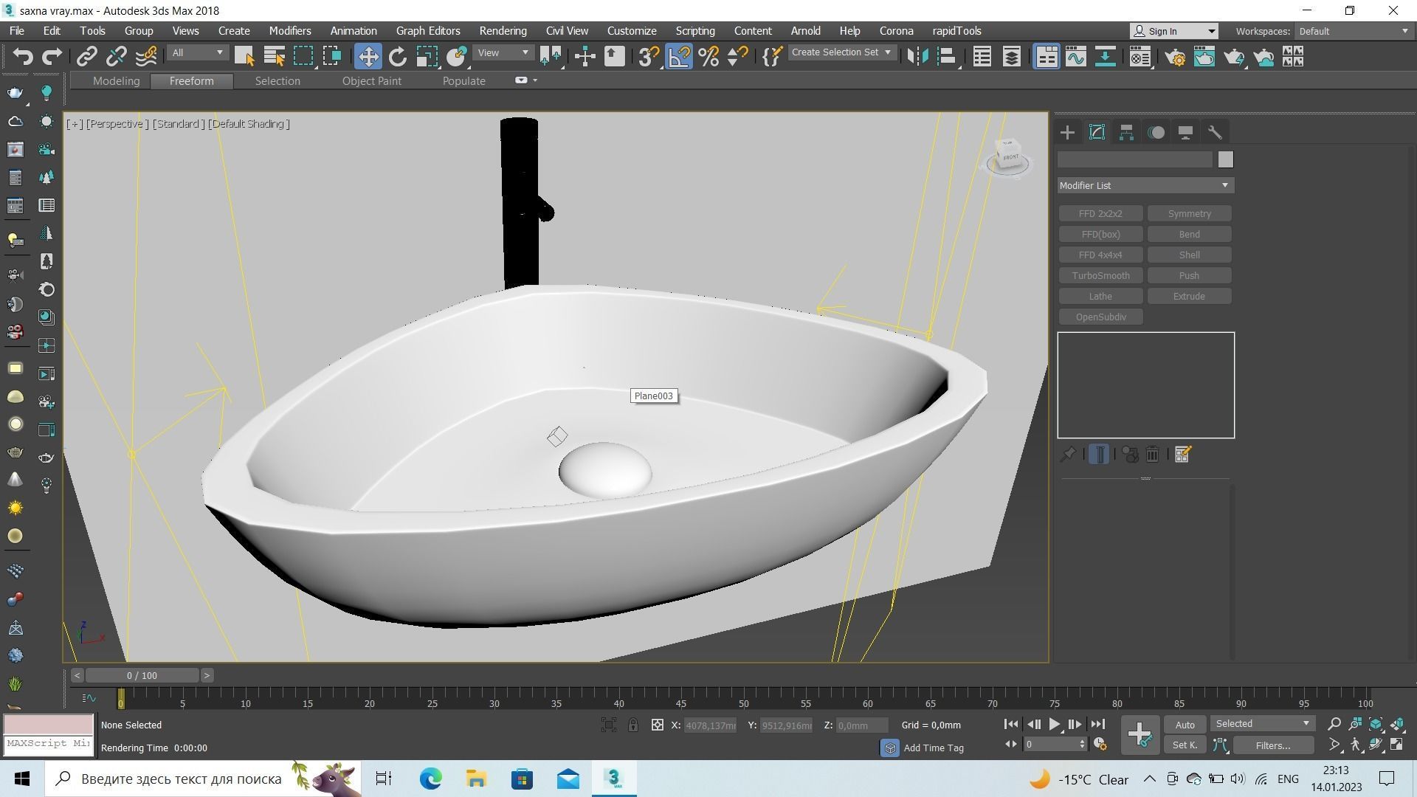Open the Select by Name list
This screenshot has width=1417, height=797.
click(275, 57)
